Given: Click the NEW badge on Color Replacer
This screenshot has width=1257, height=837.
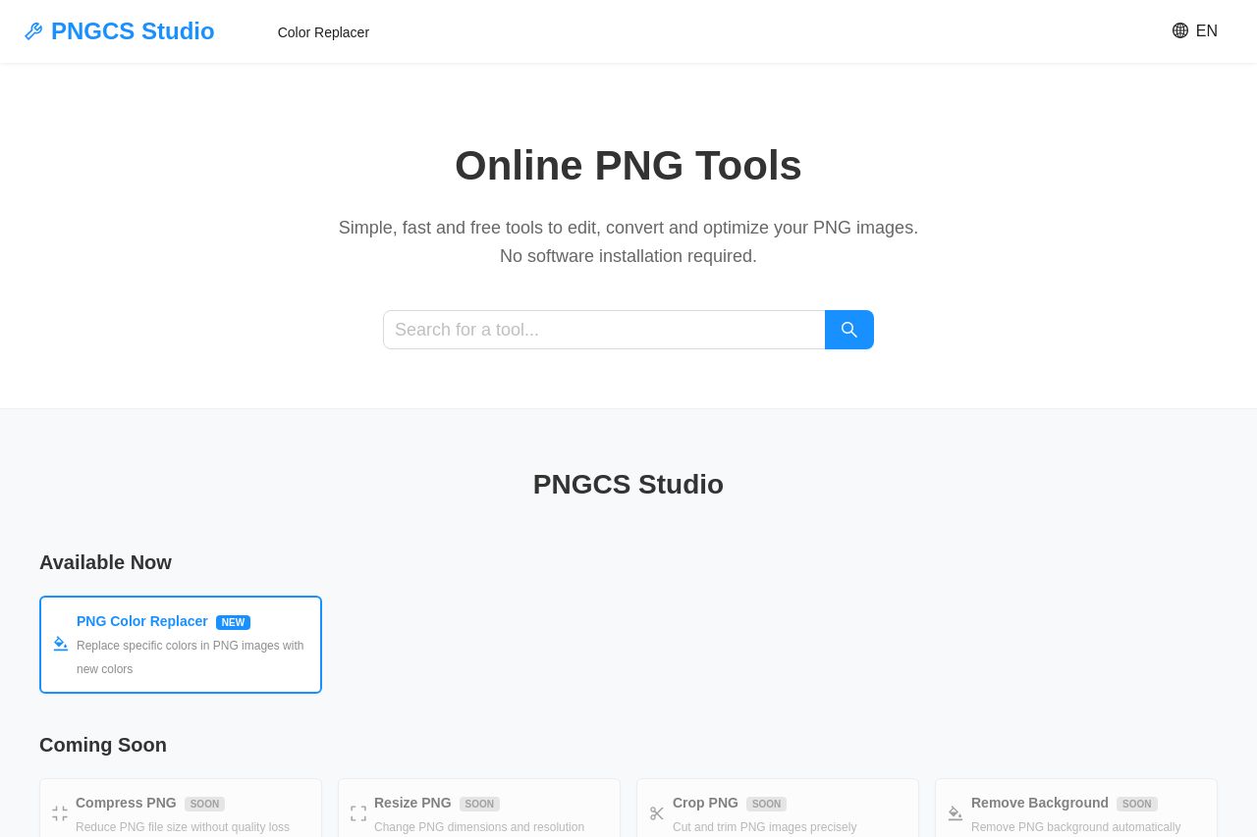Looking at the screenshot, I should tap(233, 622).
